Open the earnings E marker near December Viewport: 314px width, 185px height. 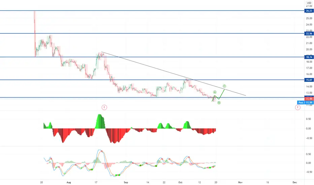tap(298, 107)
